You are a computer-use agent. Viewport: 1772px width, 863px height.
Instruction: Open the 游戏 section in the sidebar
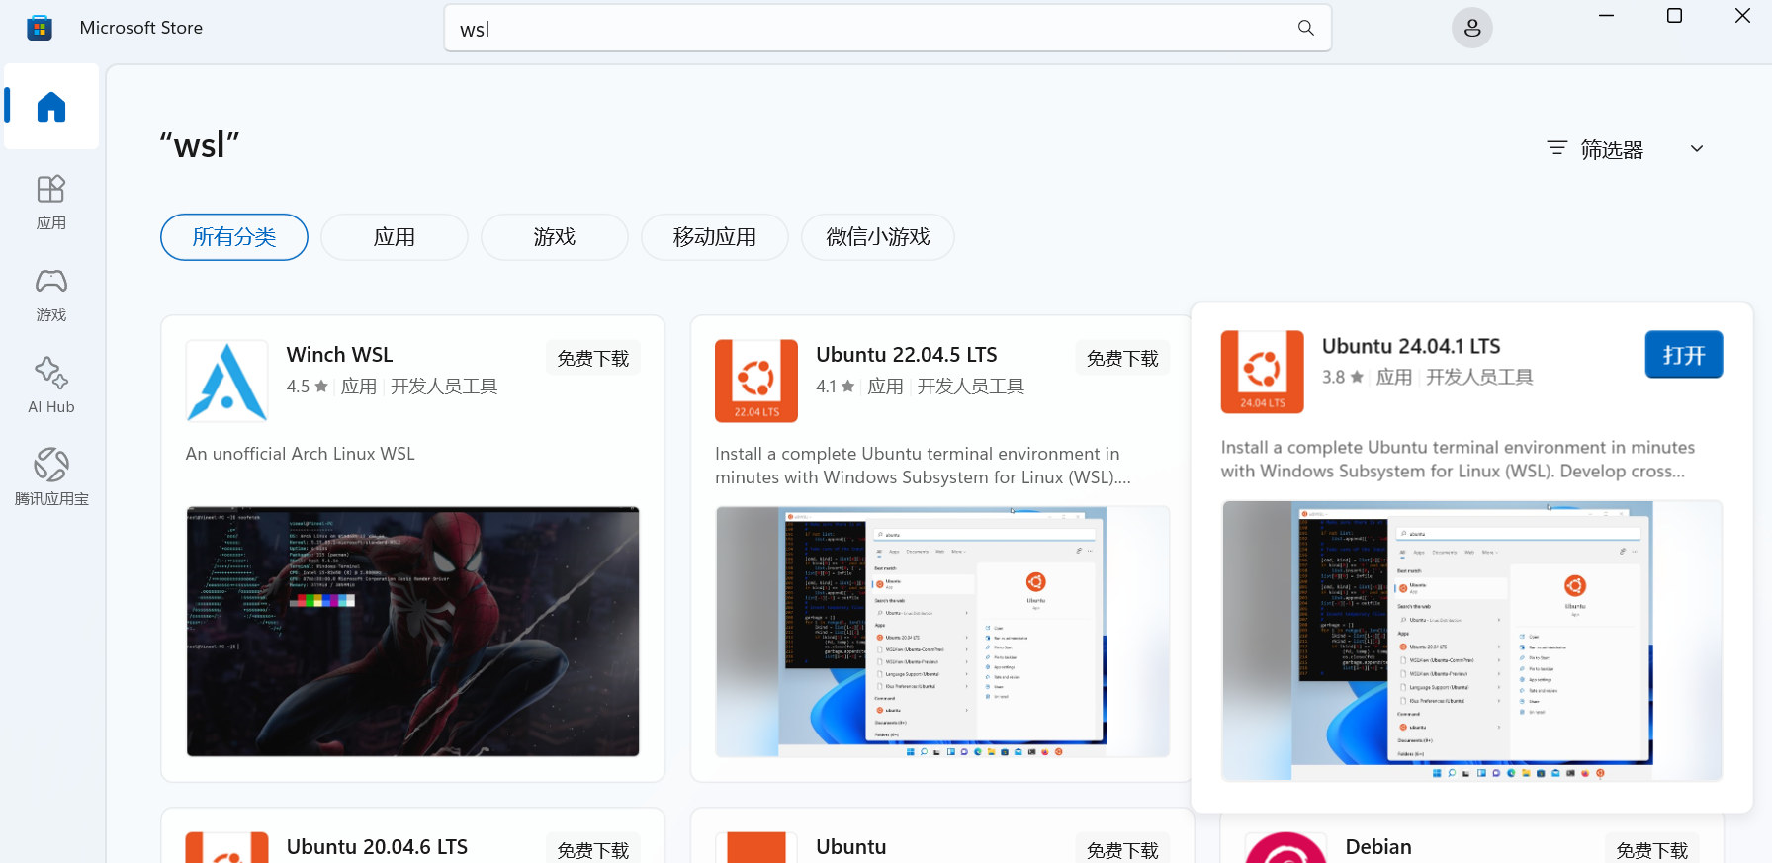click(51, 295)
